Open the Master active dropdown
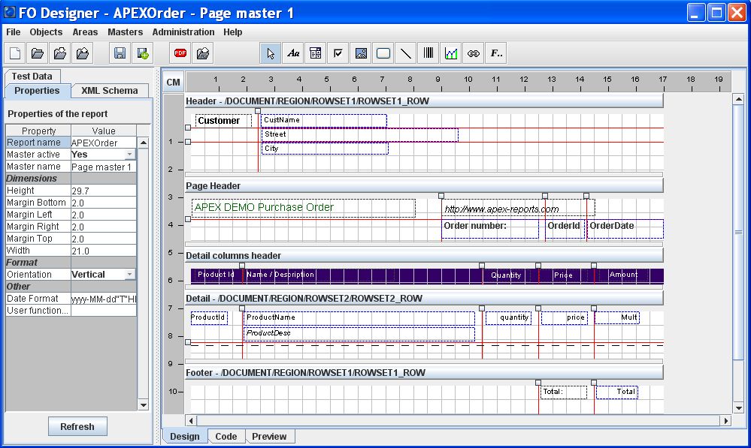This screenshot has width=751, height=448. click(x=130, y=155)
